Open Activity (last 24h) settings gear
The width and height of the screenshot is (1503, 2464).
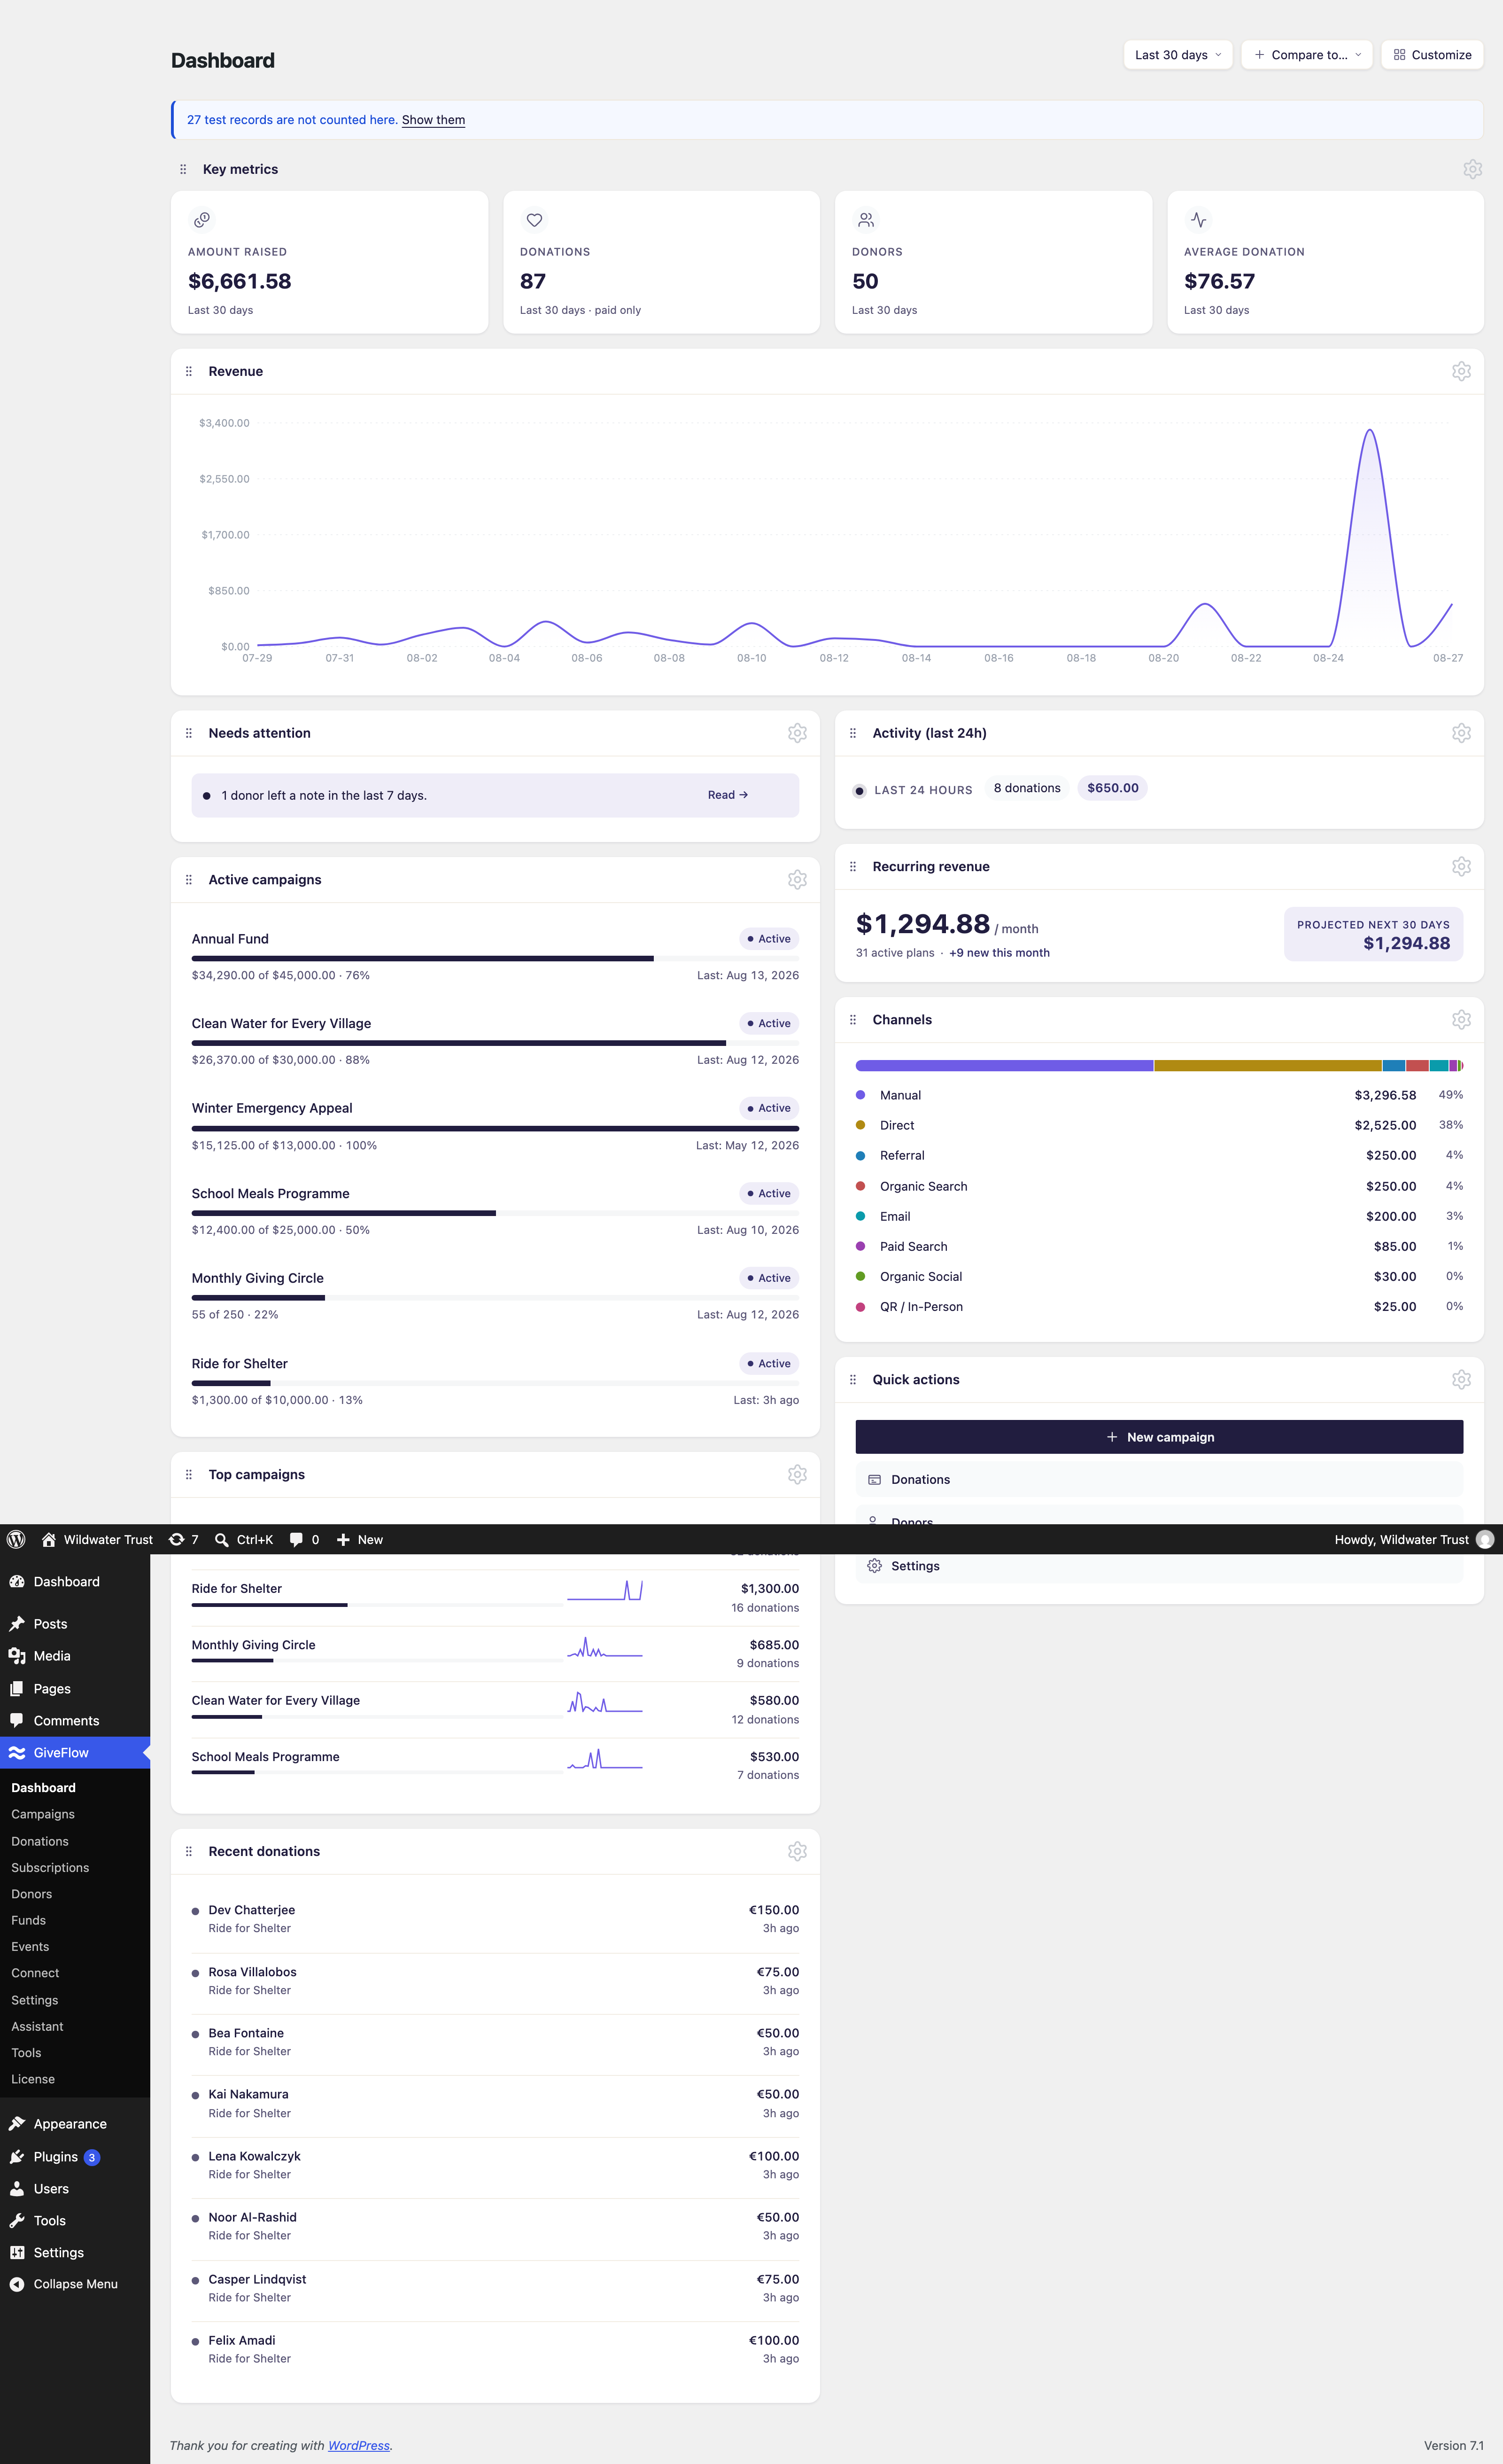click(x=1461, y=733)
